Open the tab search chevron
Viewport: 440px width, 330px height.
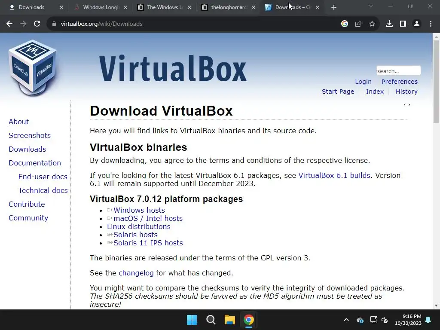[371, 6]
